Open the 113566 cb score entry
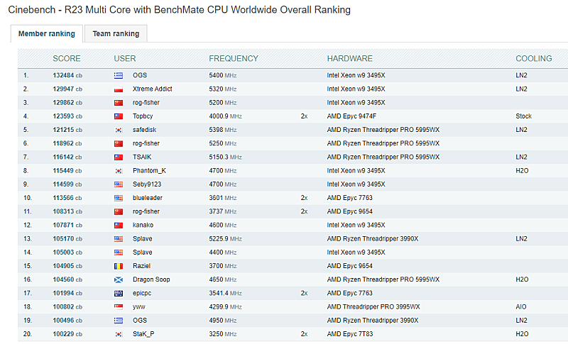The height and width of the screenshot is (344, 568). tap(67, 198)
